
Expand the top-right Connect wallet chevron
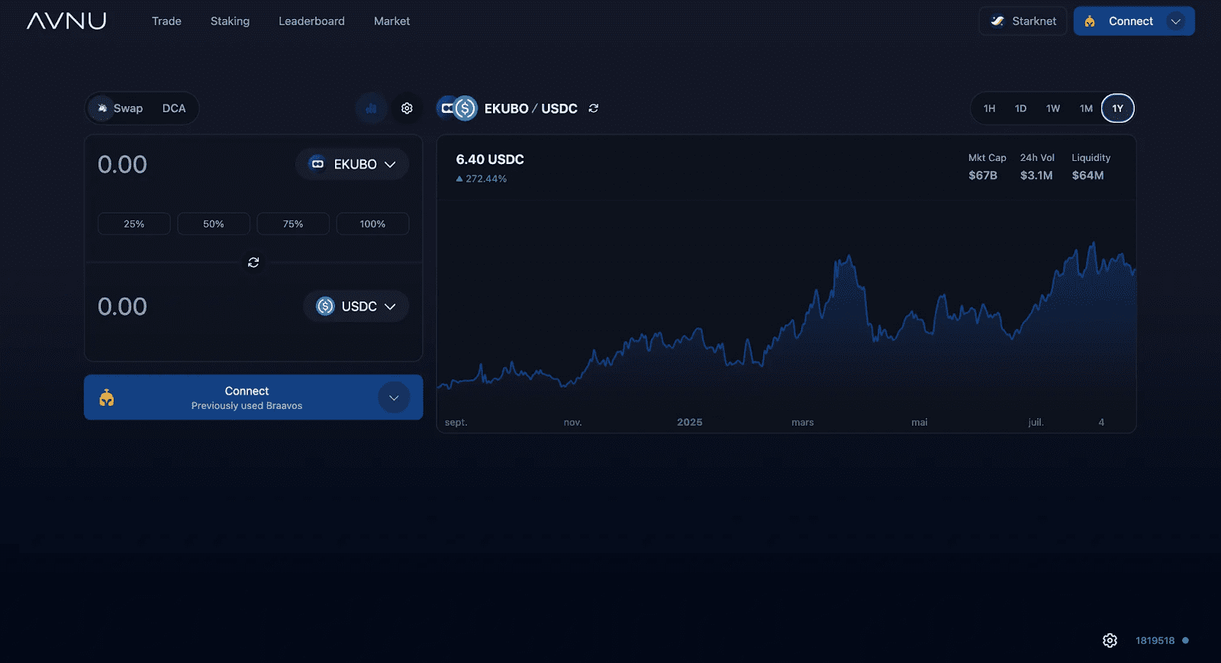point(1176,21)
